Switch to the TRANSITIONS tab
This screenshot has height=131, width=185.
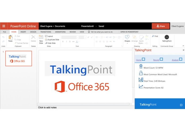click(x=46, y=32)
